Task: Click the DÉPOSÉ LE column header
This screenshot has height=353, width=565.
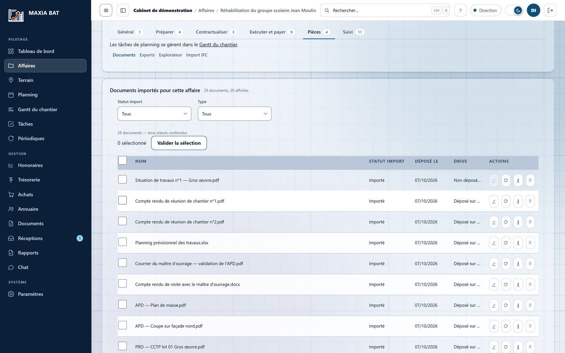Action: click(x=426, y=161)
